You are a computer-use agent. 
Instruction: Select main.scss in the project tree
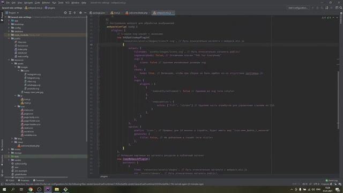pos(27,110)
